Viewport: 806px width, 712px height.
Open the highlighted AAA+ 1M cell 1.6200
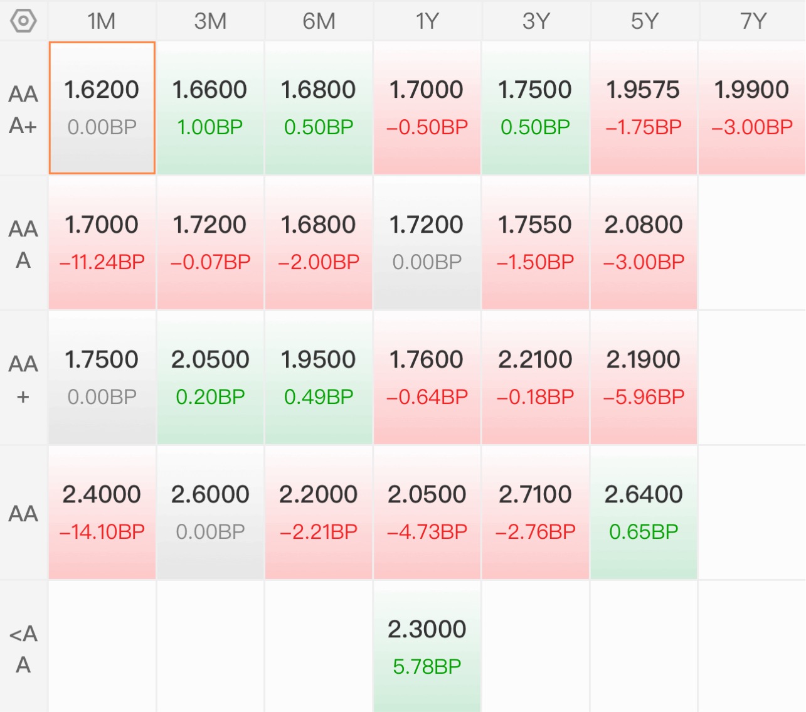point(102,108)
